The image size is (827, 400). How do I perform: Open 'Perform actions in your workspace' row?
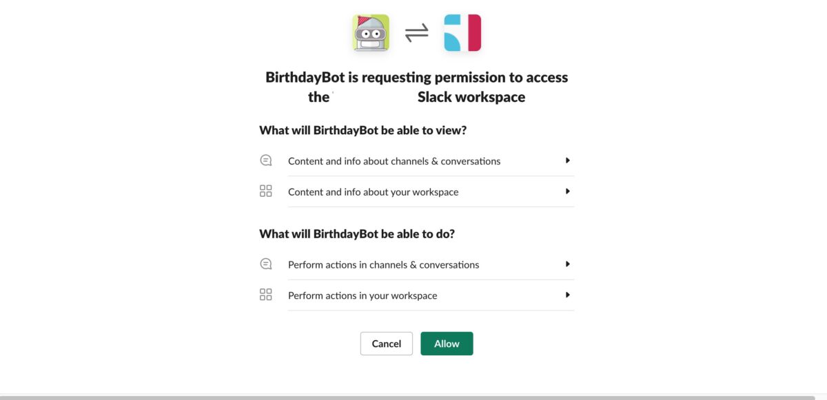pyautogui.click(x=417, y=295)
